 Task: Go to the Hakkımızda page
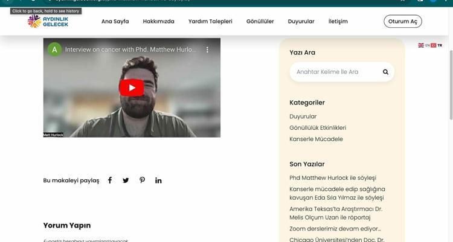click(158, 21)
